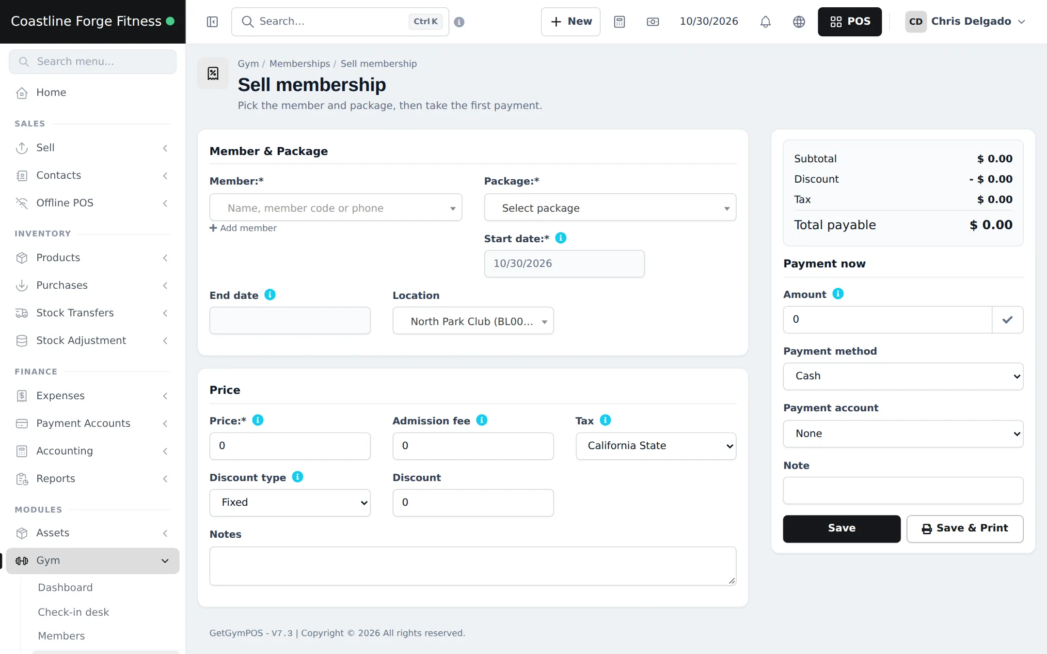Click the Price info icon
The height and width of the screenshot is (654, 1047).
pos(258,420)
